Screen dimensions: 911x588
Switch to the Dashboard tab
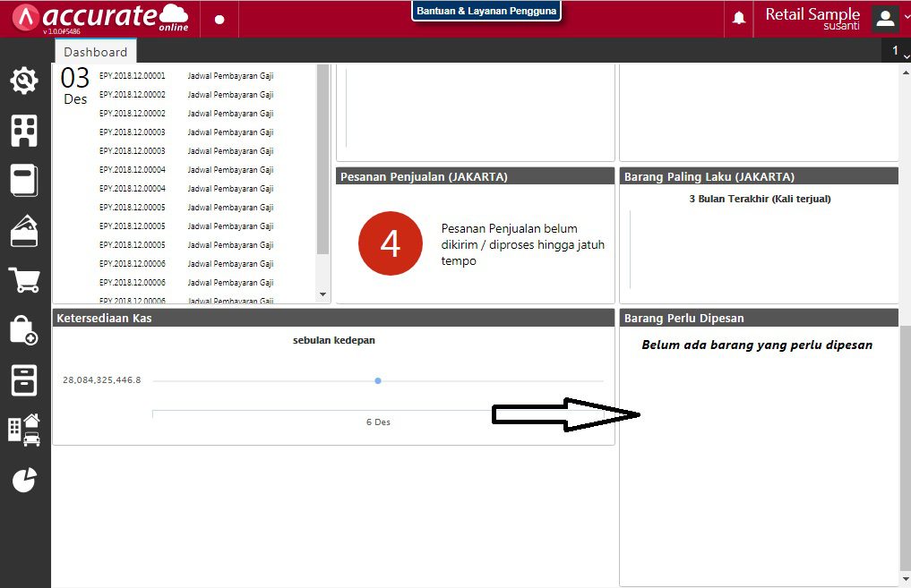95,51
